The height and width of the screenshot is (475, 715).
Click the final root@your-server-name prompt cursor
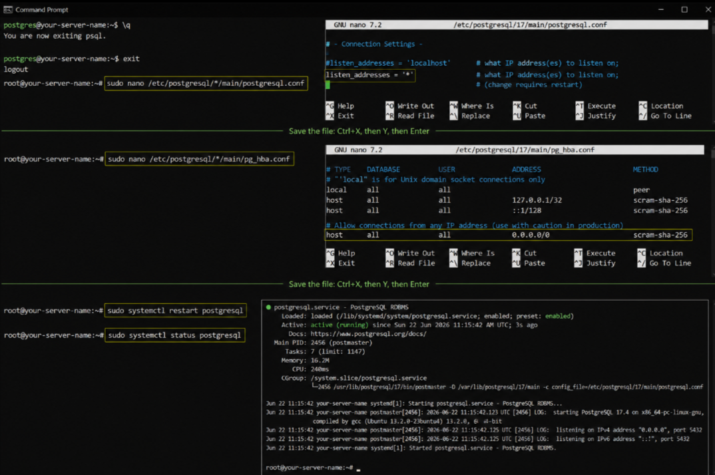[x=358, y=469]
